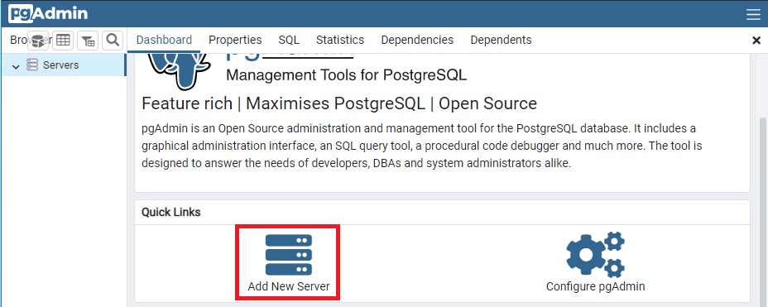Open the SQL tab
The image size is (768, 307).
289,41
